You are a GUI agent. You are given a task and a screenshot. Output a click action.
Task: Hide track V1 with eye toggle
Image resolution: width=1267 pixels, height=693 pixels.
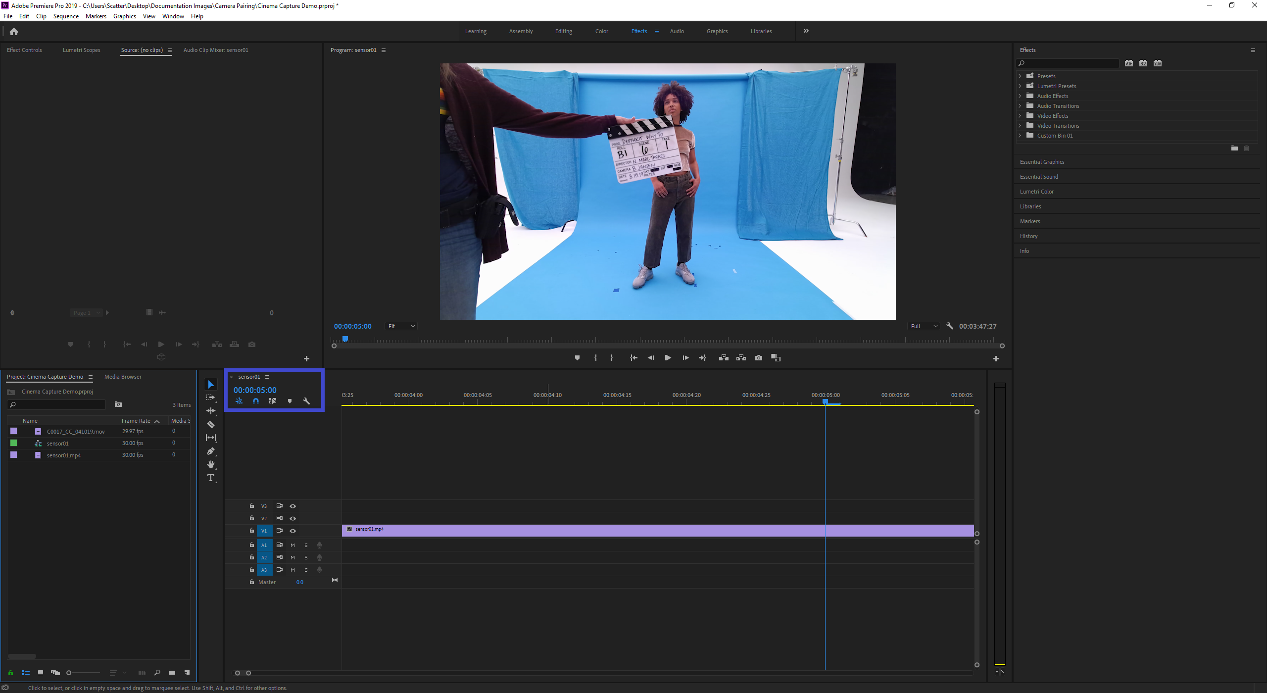[x=293, y=531]
